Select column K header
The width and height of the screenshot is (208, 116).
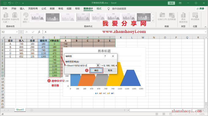(121, 38)
